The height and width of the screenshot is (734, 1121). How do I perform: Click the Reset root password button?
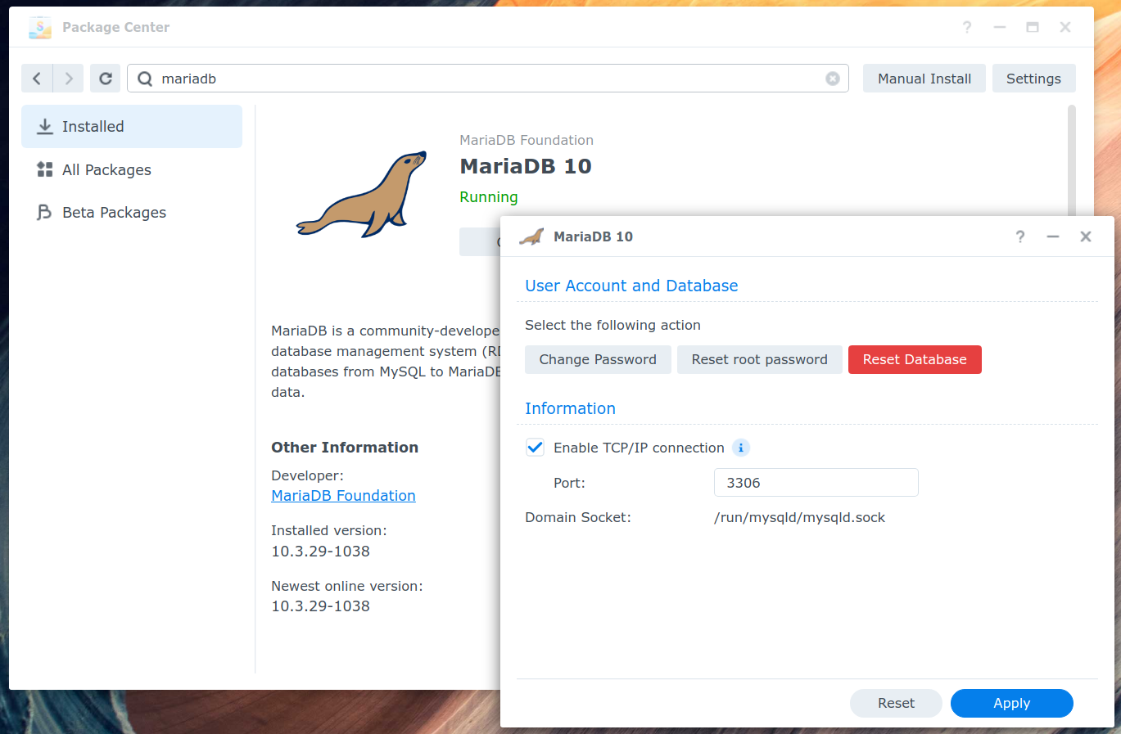[759, 359]
